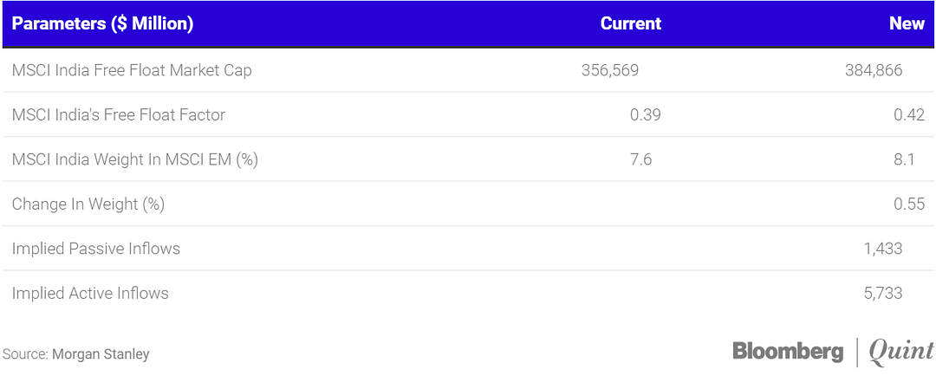This screenshot has height=376, width=936.
Task: Select the Implied Passive Inflows row label
Action: (x=96, y=249)
